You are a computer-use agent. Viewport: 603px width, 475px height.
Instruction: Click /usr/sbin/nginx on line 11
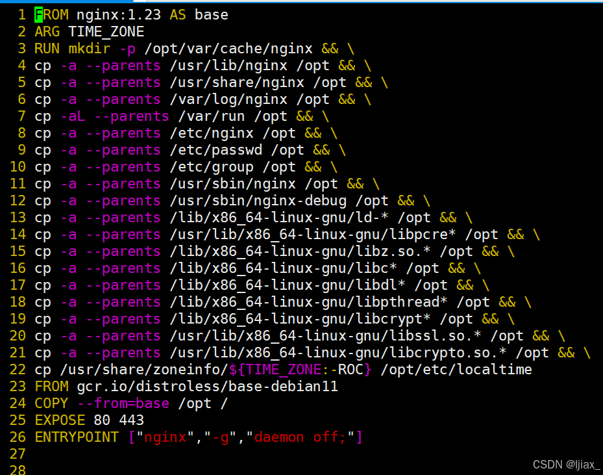232,184
